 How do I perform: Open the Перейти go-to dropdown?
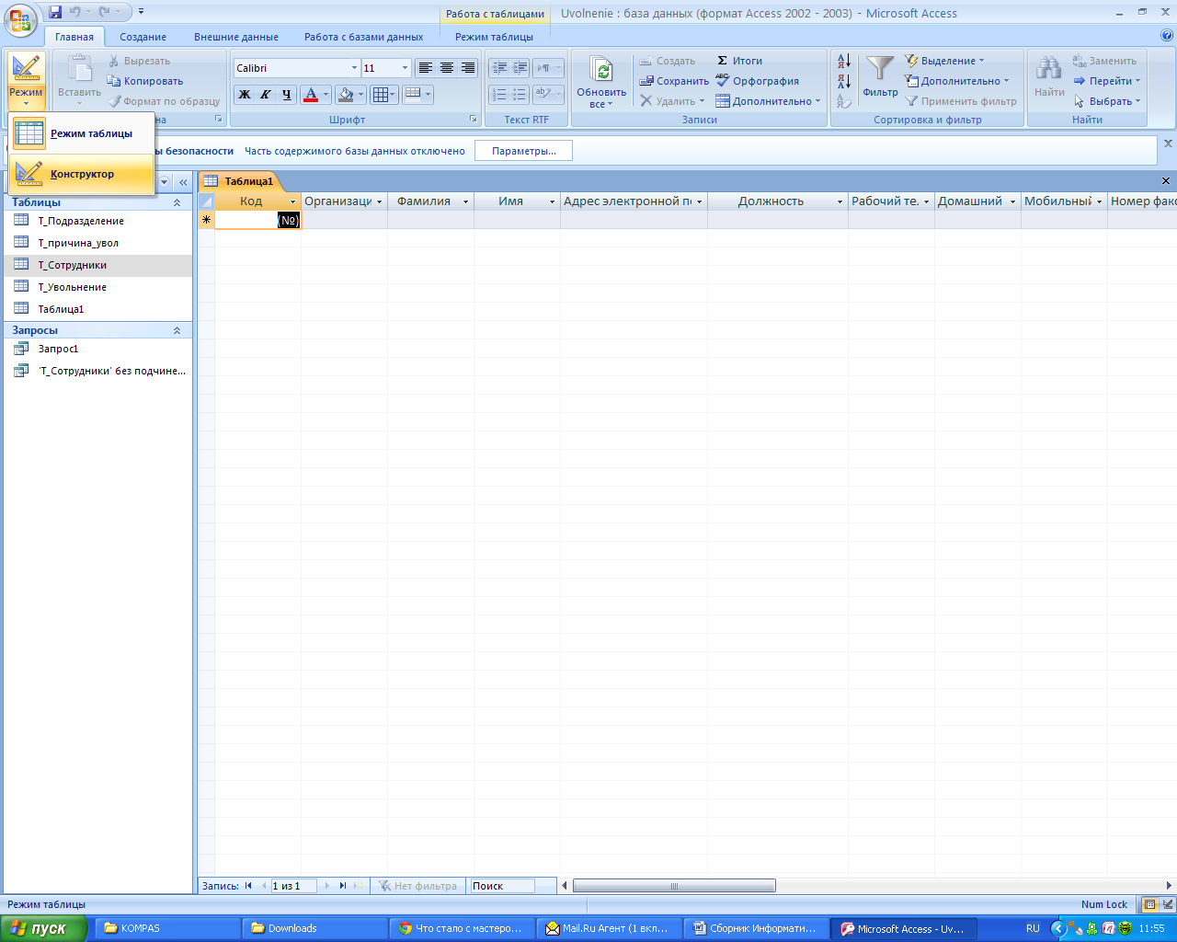(x=1107, y=81)
